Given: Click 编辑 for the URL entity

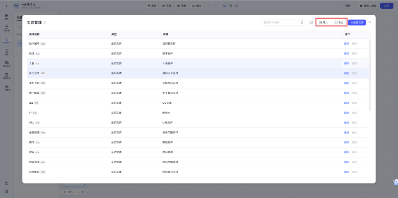Looking at the screenshot, I should (x=346, y=123).
